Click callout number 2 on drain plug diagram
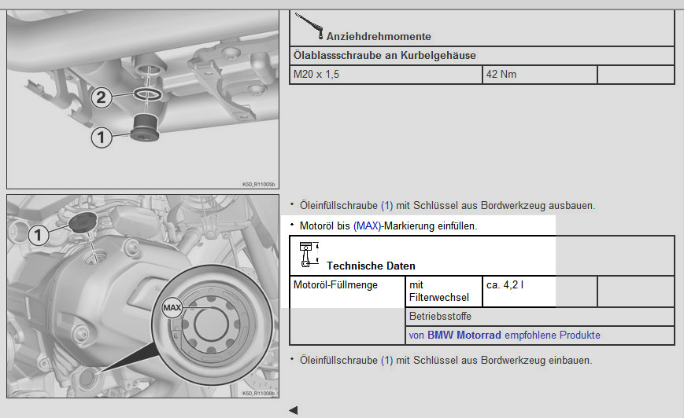This screenshot has width=684, height=418. click(101, 97)
